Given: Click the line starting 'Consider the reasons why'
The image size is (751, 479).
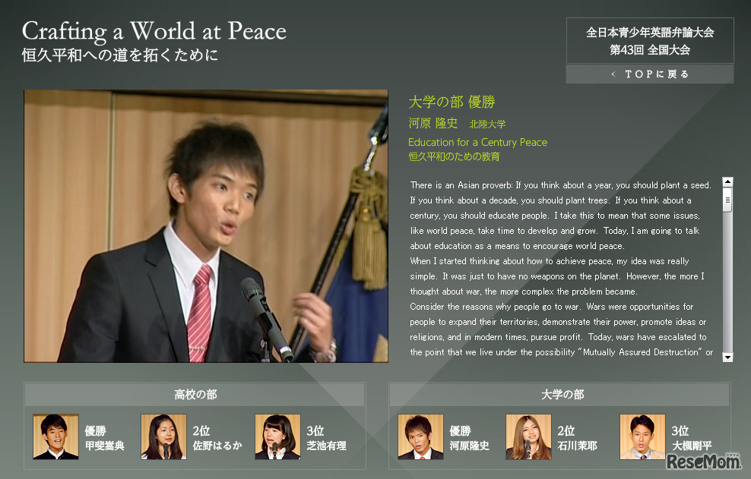Looking at the screenshot, I should (x=552, y=307).
